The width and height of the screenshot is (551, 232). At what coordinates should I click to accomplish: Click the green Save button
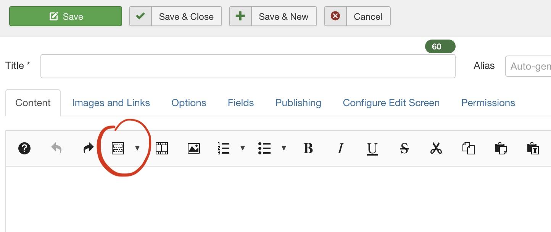click(x=66, y=16)
